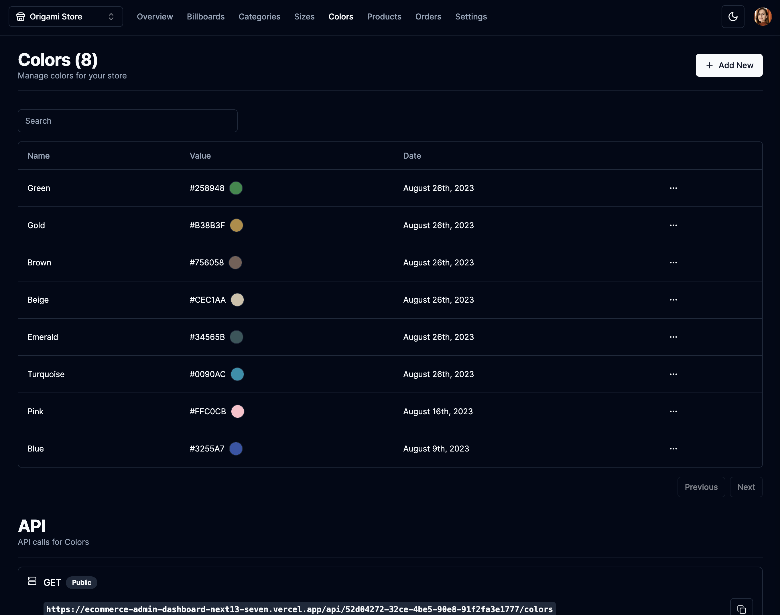Click the Add New button
Viewport: 780px width, 615px height.
point(729,65)
